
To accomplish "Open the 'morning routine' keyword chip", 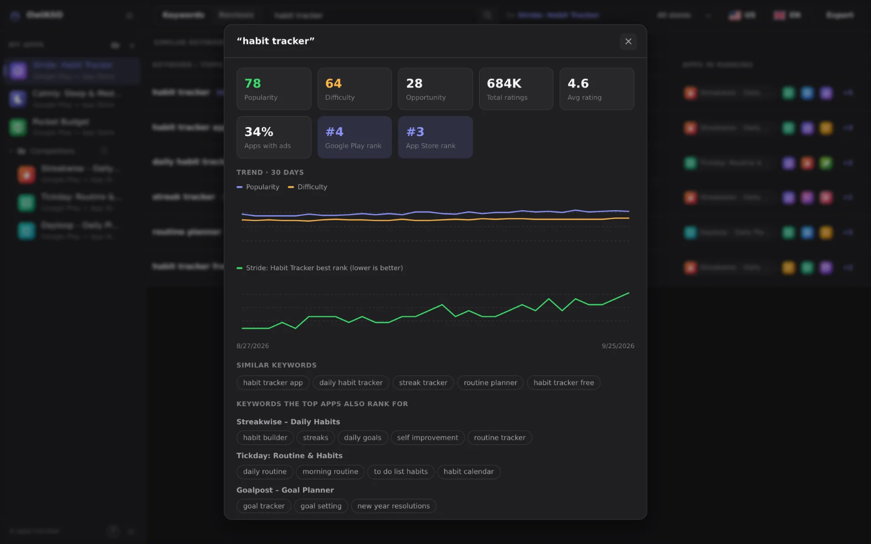I will (x=330, y=471).
